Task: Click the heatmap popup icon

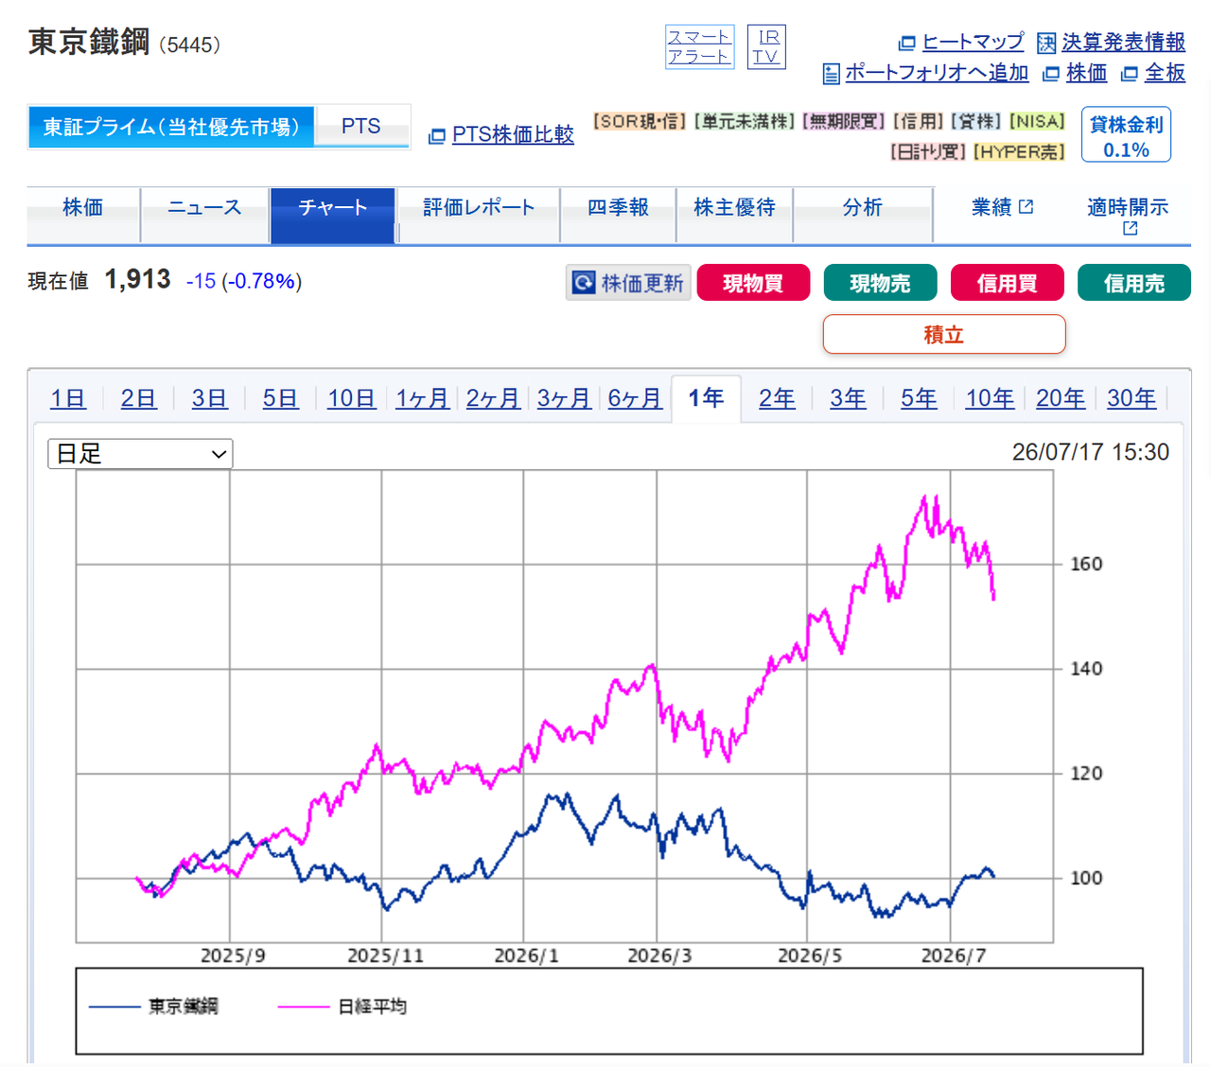Action: pos(906,43)
